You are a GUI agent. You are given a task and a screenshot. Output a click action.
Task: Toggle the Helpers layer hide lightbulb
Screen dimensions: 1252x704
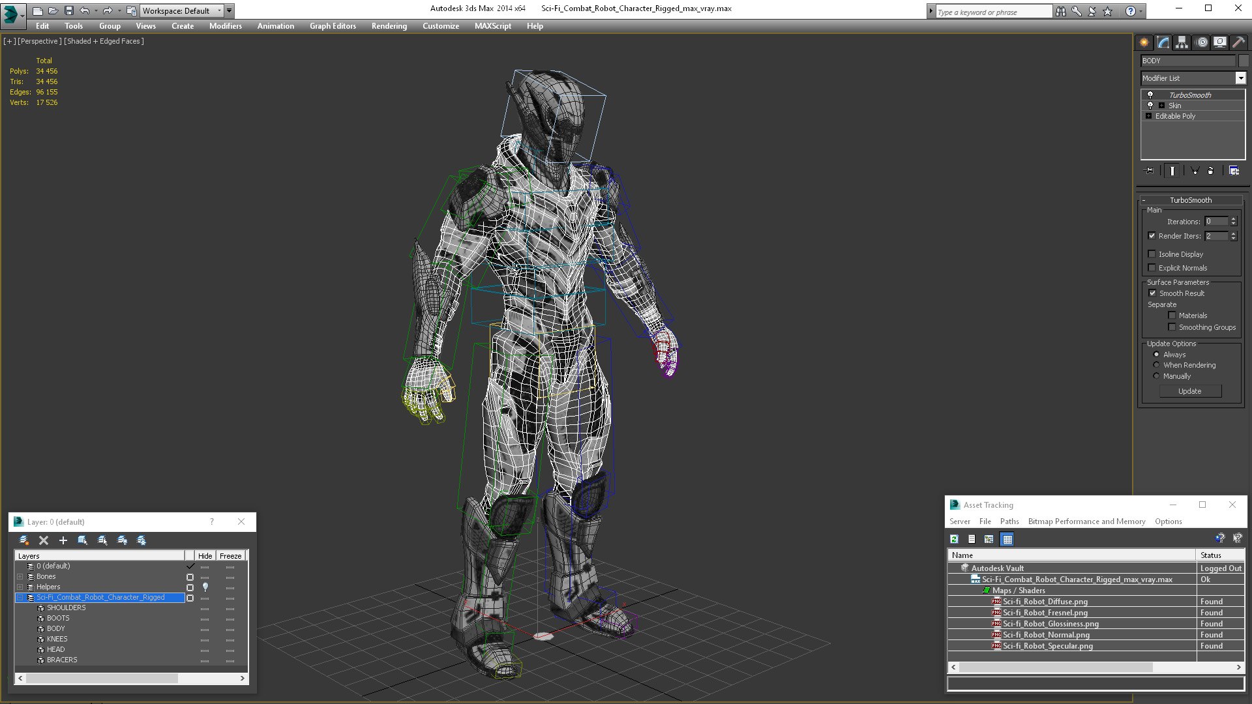(x=205, y=587)
